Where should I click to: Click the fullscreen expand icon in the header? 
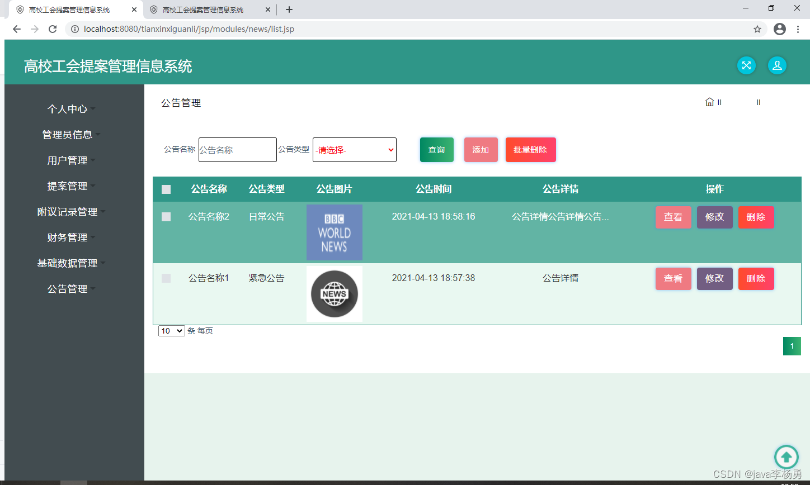click(x=746, y=65)
